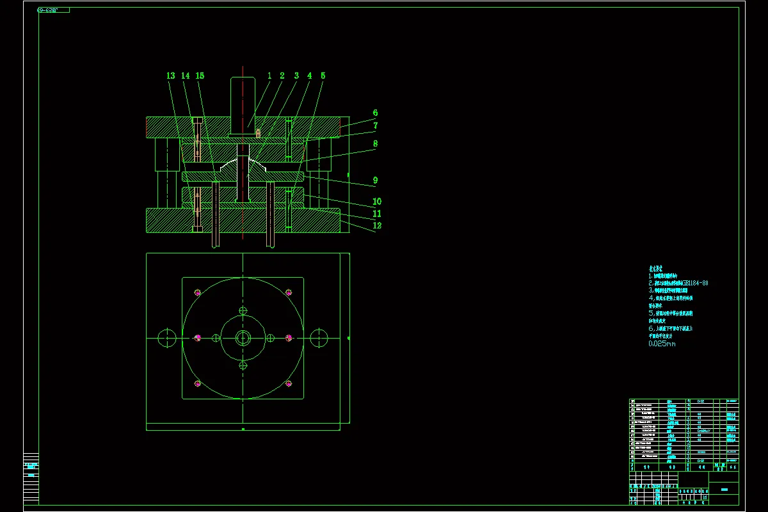Viewport: 768px width, 512px height.
Task: Select the right guide-post circle in plan view
Action: (319, 337)
